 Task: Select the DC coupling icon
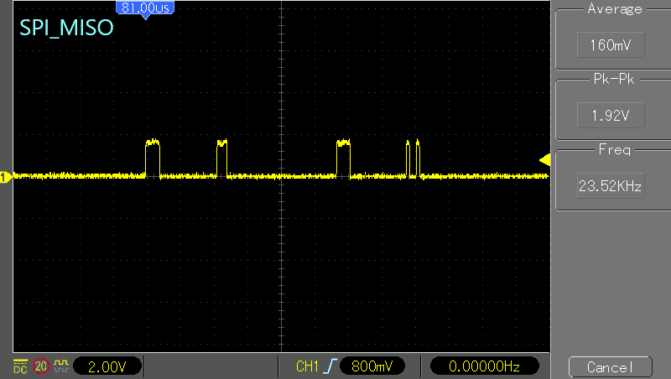coord(20,366)
